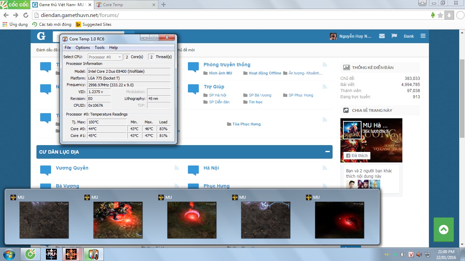This screenshot has width=465, height=261.
Task: Reload the current page
Action: 26,15
